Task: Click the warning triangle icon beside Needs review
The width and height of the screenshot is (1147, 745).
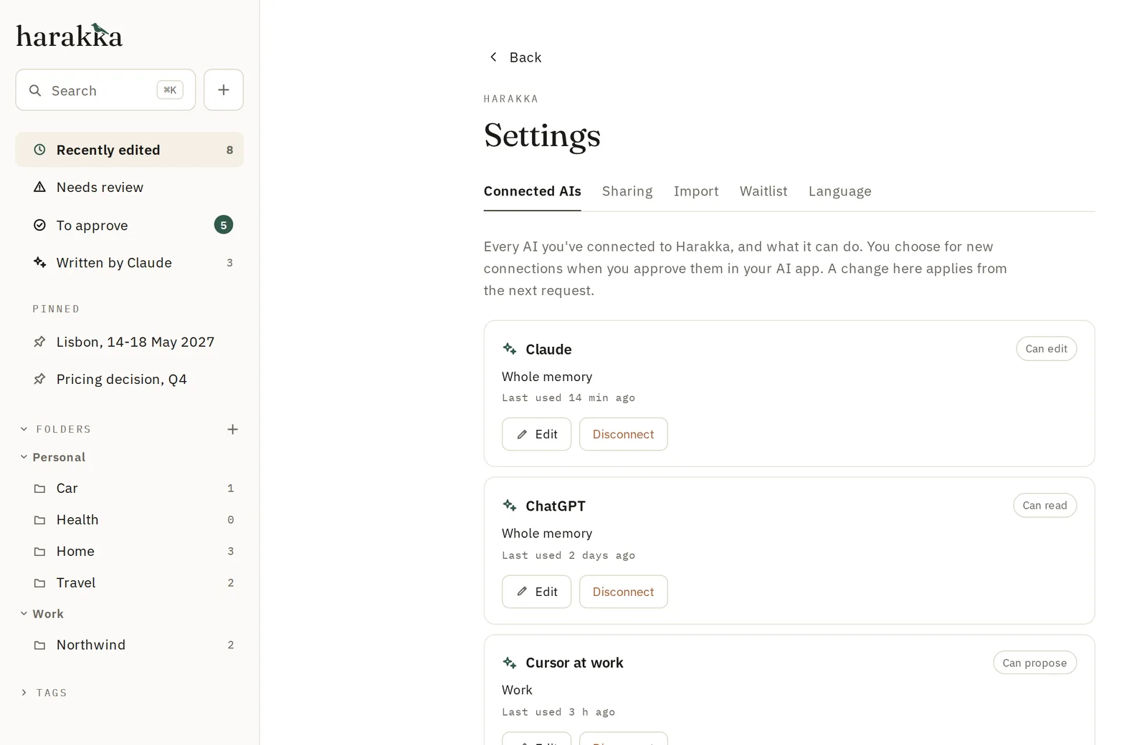Action: click(x=40, y=187)
